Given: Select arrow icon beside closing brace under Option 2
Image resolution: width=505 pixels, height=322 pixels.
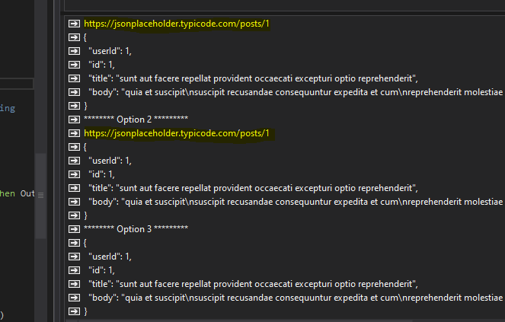Looking at the screenshot, I should 74,215.
